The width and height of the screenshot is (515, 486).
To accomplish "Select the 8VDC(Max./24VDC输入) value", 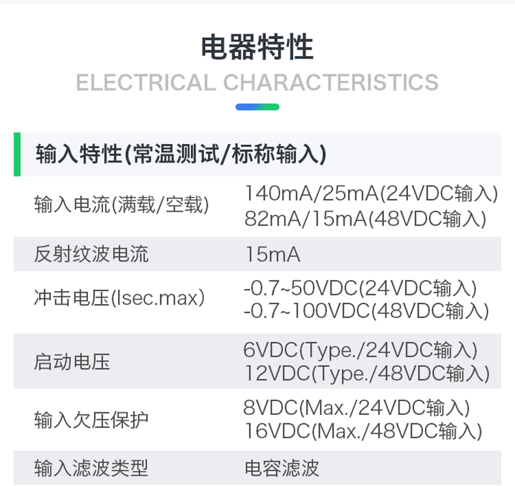I will 357,408.
